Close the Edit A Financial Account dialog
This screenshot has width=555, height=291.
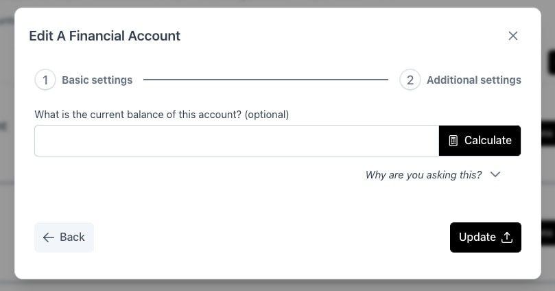click(513, 36)
